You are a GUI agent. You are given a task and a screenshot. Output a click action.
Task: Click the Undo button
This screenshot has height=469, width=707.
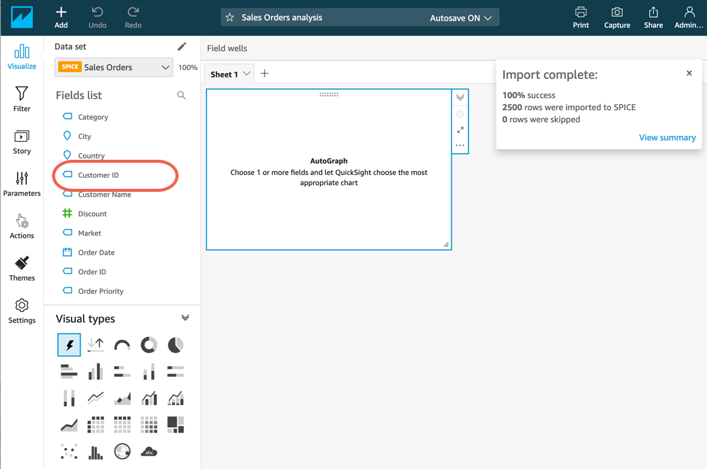(97, 18)
